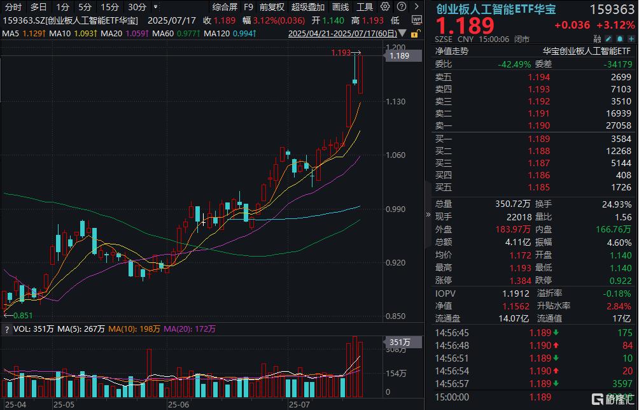Open 超级叠加 overlay menu
This screenshot has width=639, height=410.
tap(307, 7)
